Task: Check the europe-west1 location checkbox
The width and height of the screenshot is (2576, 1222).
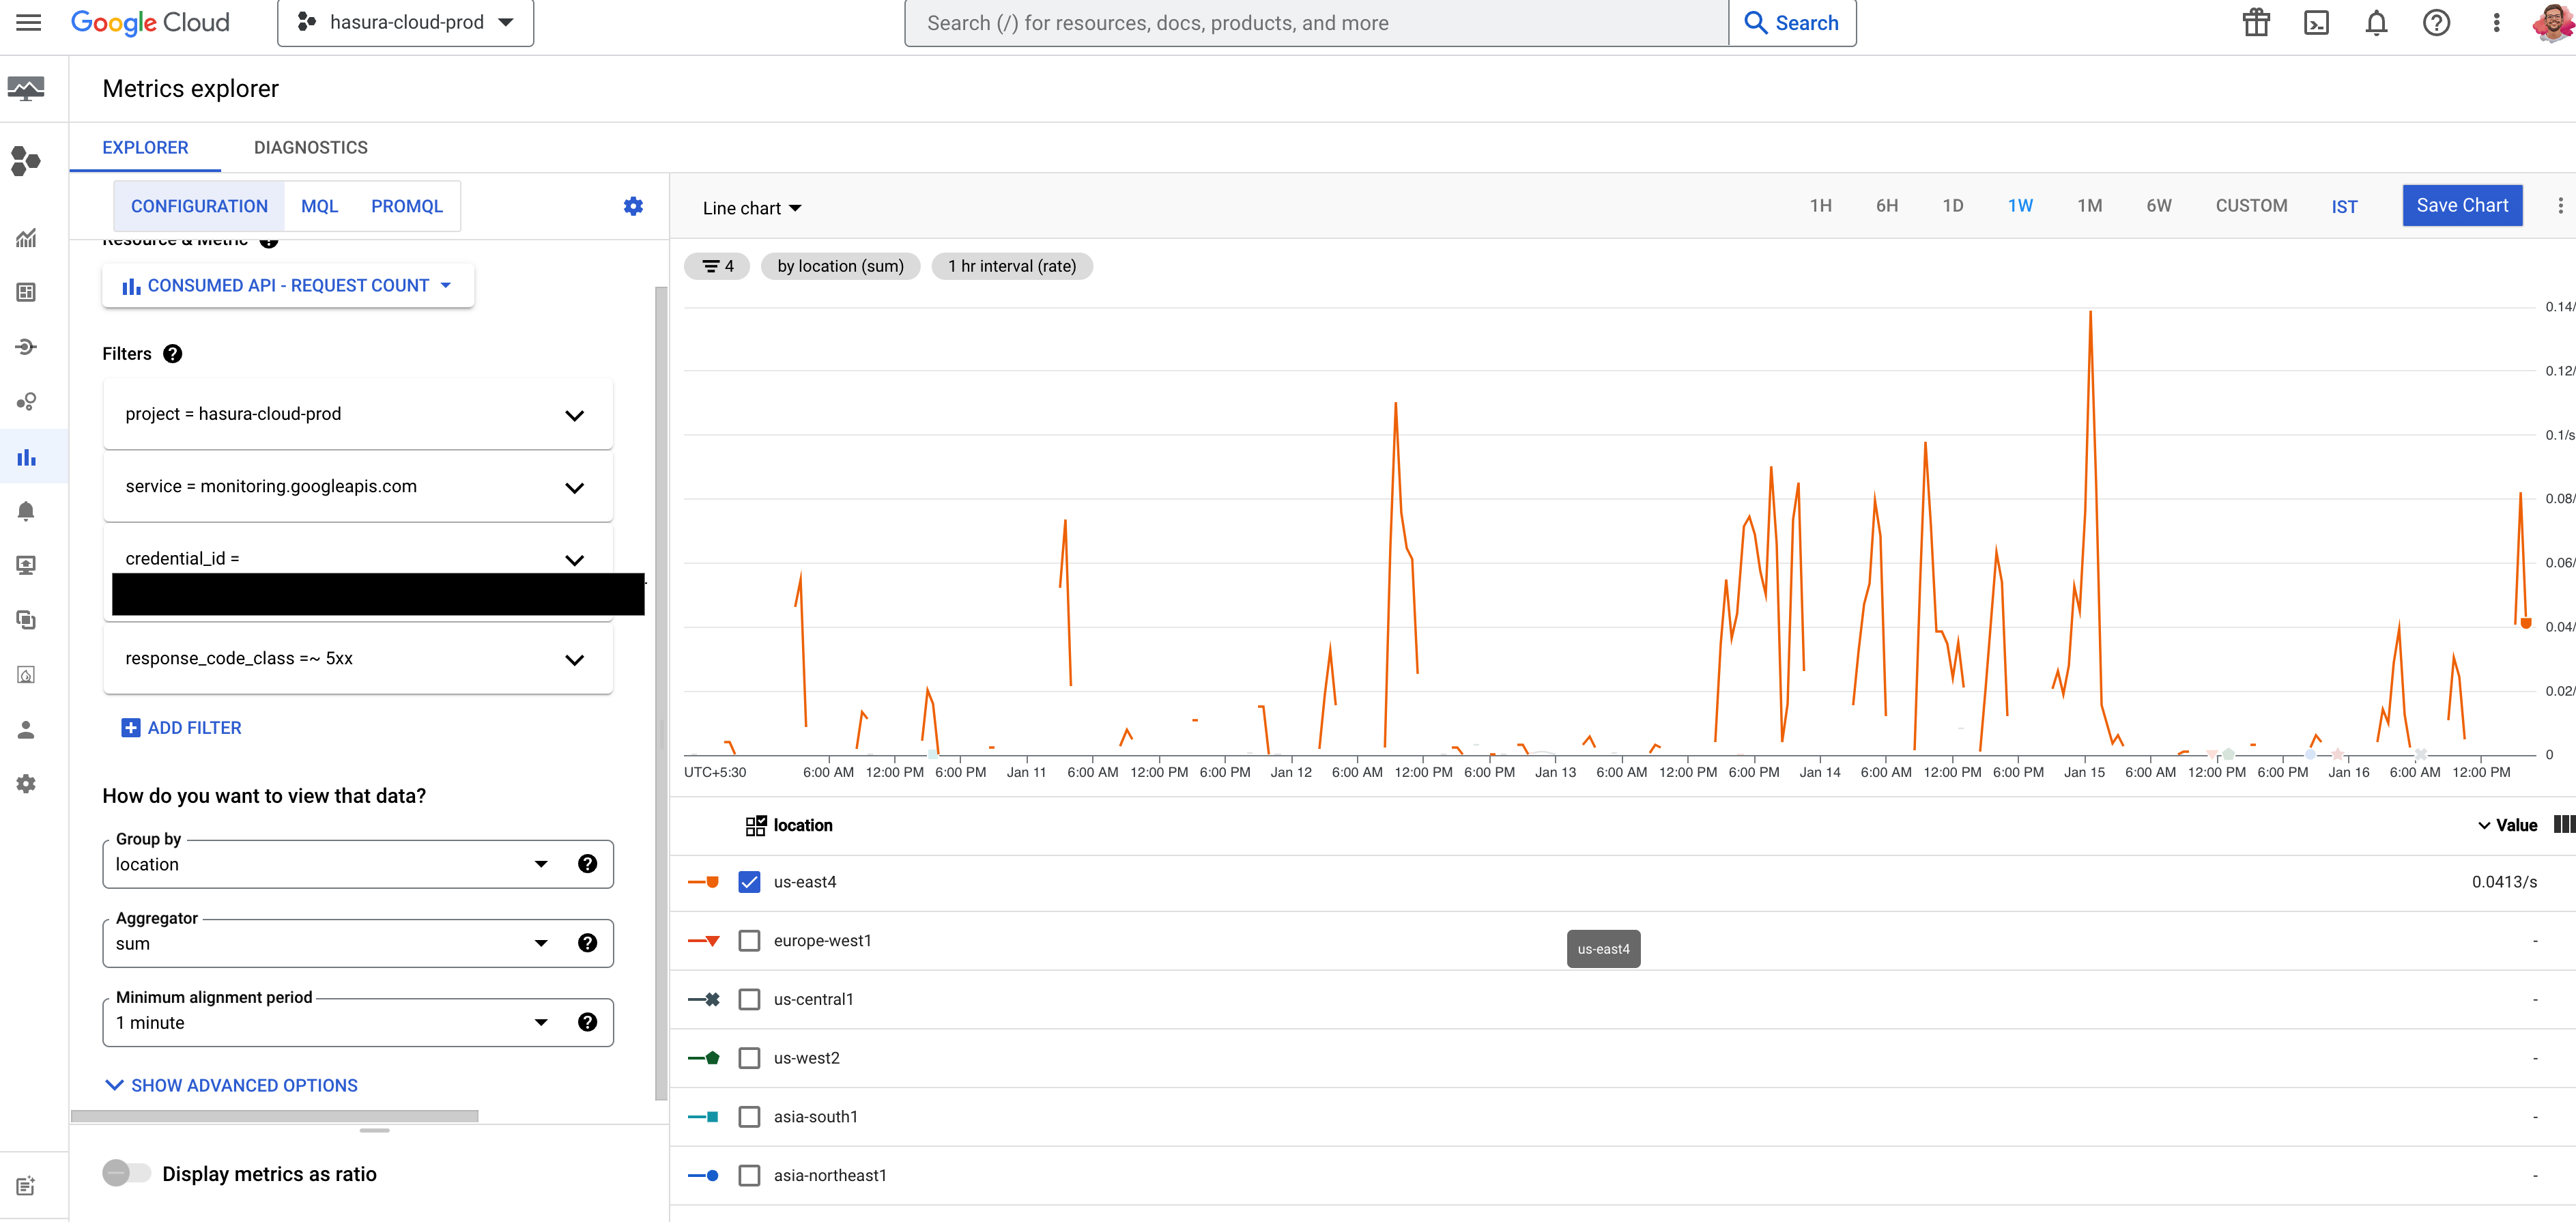Action: (749, 940)
